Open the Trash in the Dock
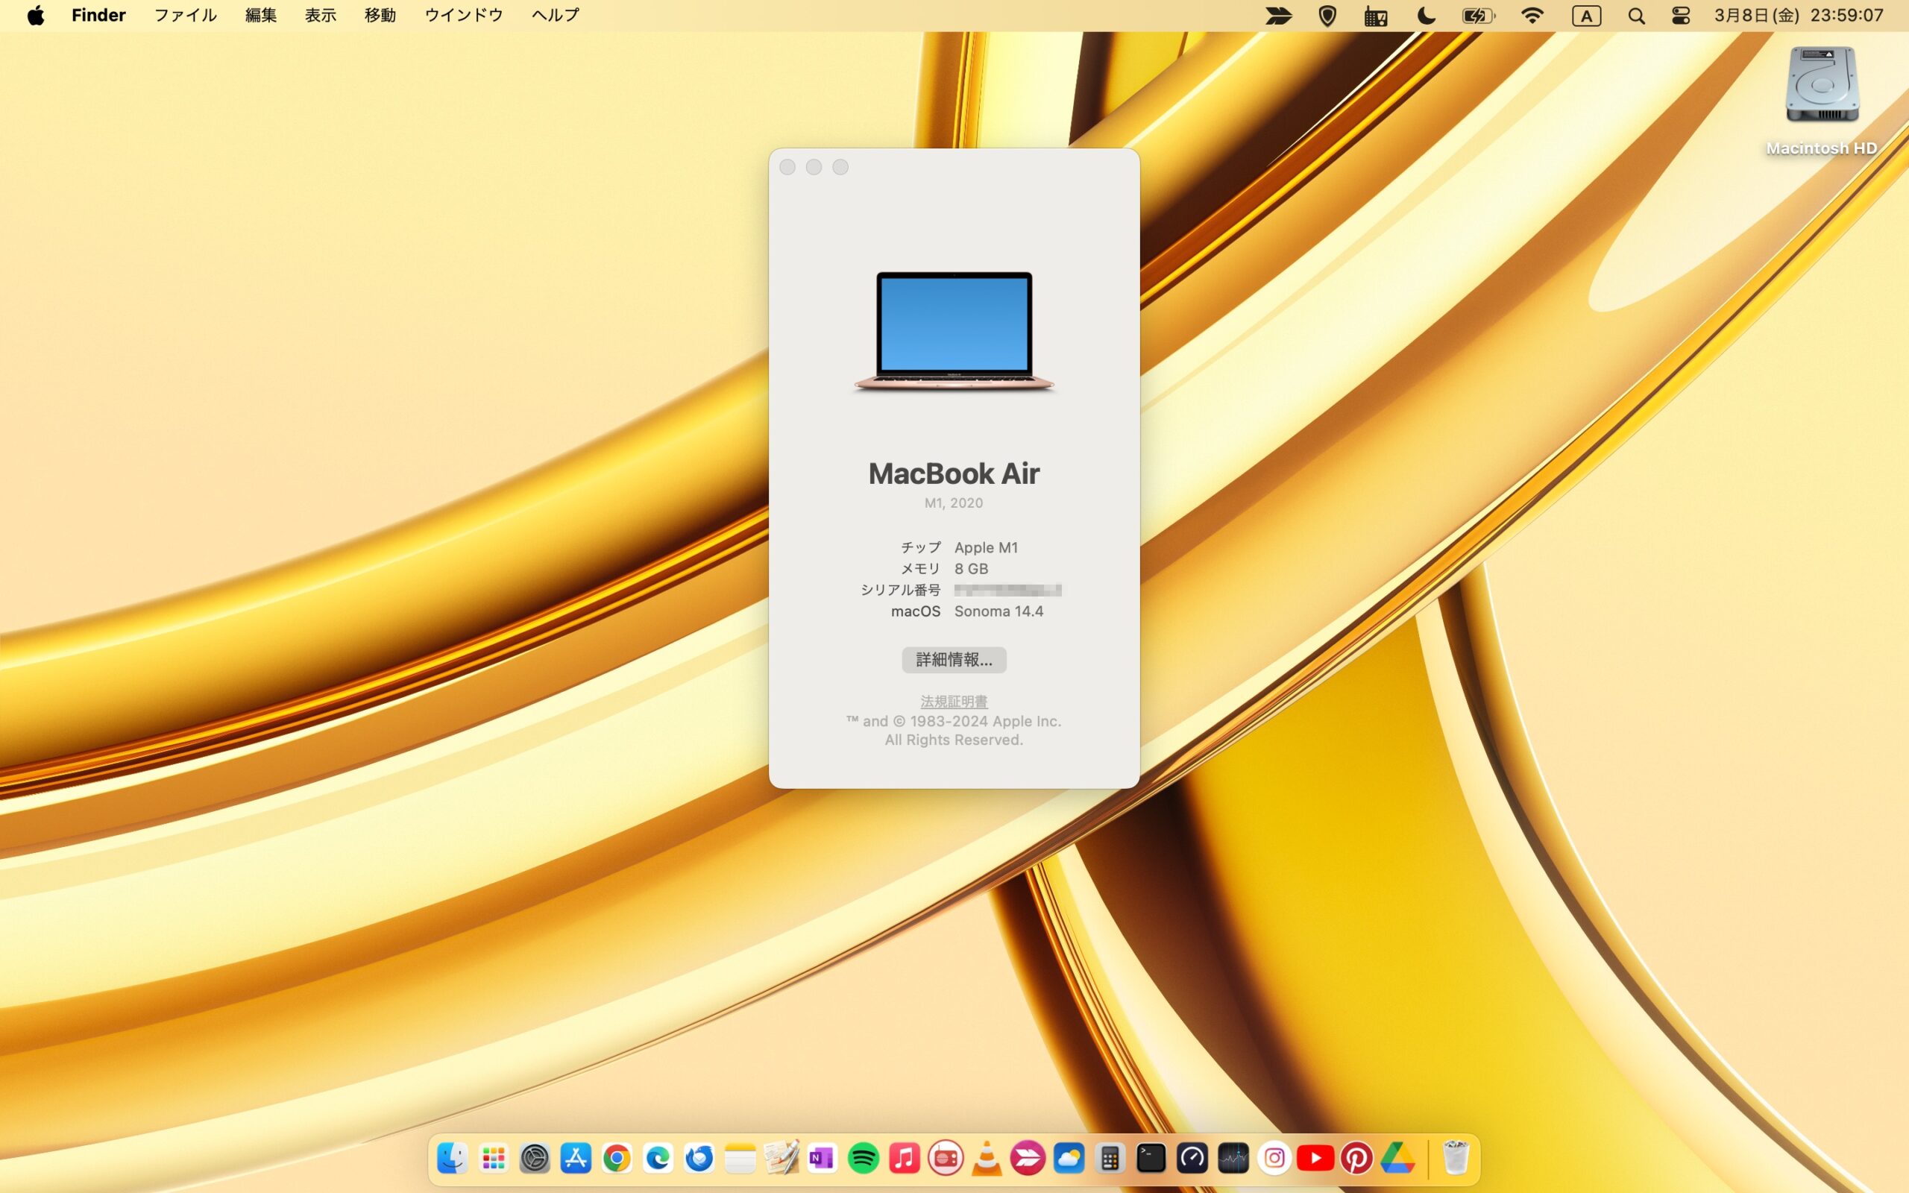The height and width of the screenshot is (1193, 1909). tap(1456, 1158)
